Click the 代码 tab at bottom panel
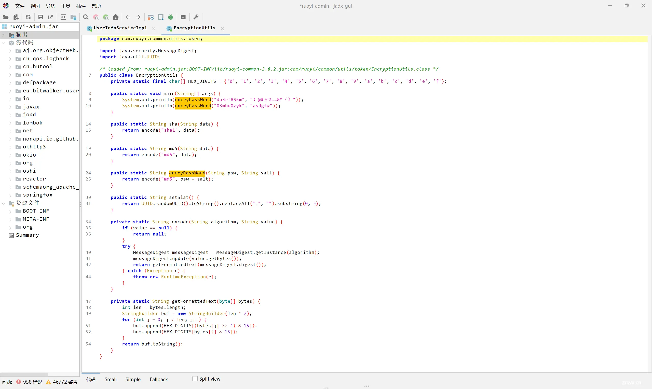652x389 pixels. (x=91, y=379)
